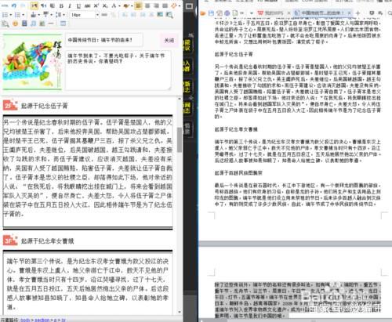Click the 关闭 button beside the title
Image resolution: width=392 pixels, height=322 pixels.
coord(169,41)
